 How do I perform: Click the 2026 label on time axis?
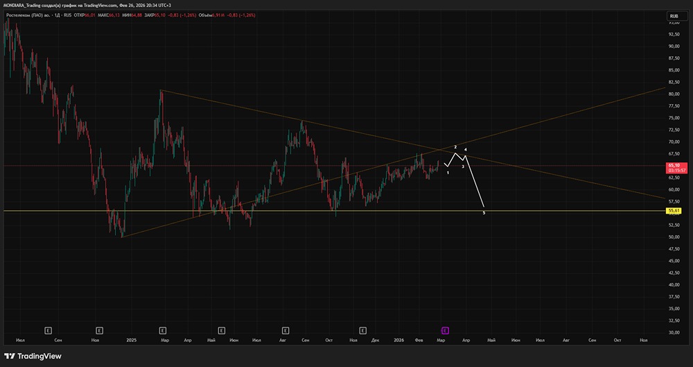[x=398, y=341]
